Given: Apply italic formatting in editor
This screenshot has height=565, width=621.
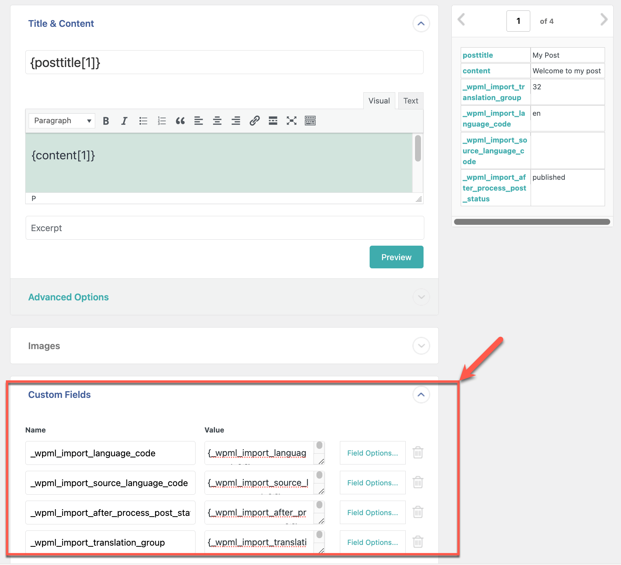Looking at the screenshot, I should [x=124, y=121].
